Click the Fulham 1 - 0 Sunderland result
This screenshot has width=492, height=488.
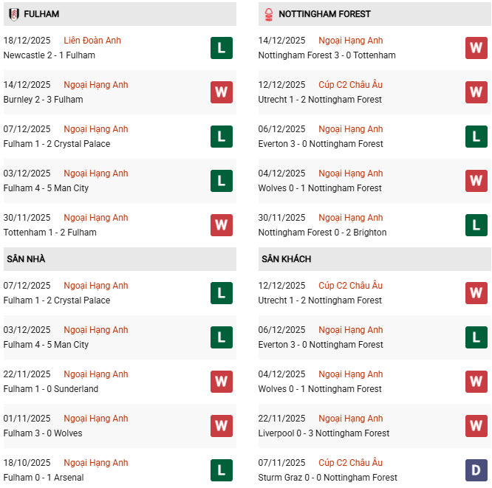pos(50,389)
